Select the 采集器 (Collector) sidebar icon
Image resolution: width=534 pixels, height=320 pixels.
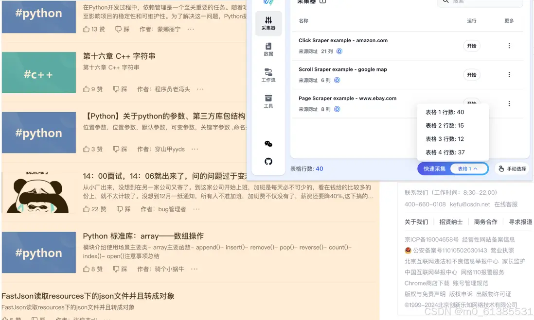pyautogui.click(x=268, y=23)
